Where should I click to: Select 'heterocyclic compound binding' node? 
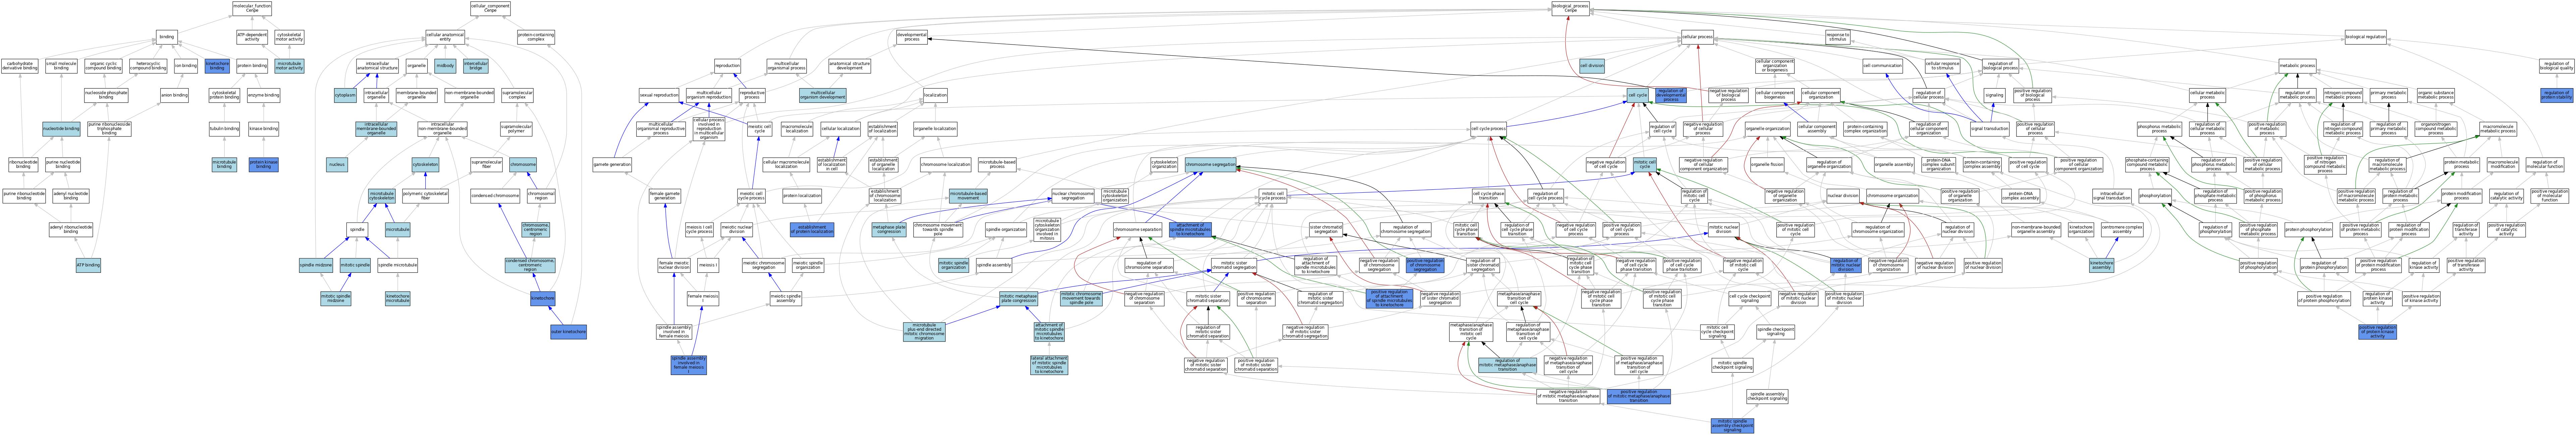pos(148,66)
